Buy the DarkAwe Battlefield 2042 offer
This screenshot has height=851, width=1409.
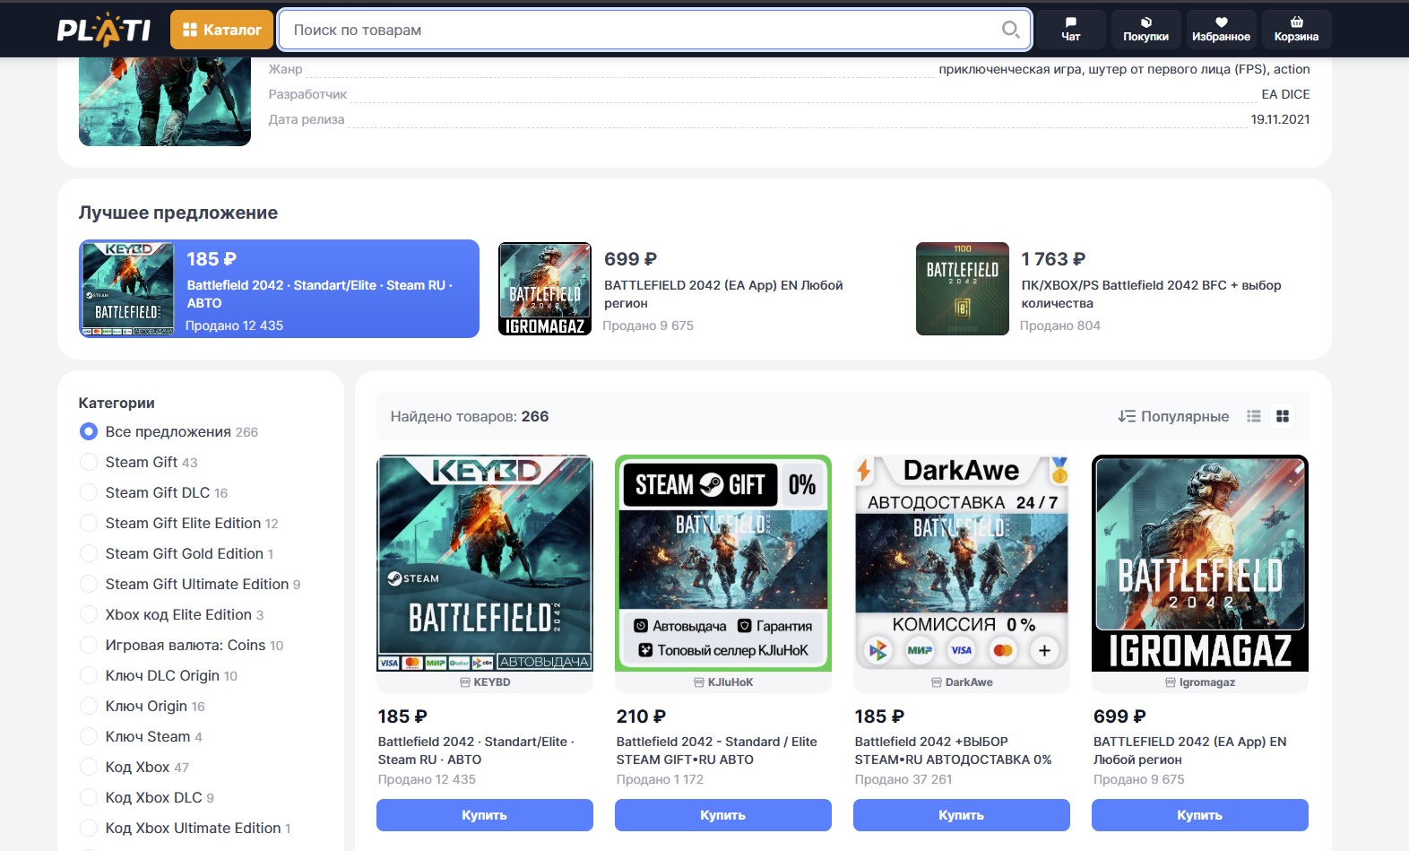click(x=962, y=815)
